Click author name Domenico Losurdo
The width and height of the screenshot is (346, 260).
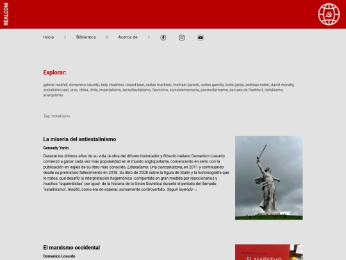click(59, 256)
